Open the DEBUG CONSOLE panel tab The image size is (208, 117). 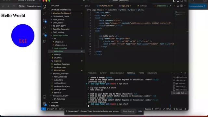(117, 73)
